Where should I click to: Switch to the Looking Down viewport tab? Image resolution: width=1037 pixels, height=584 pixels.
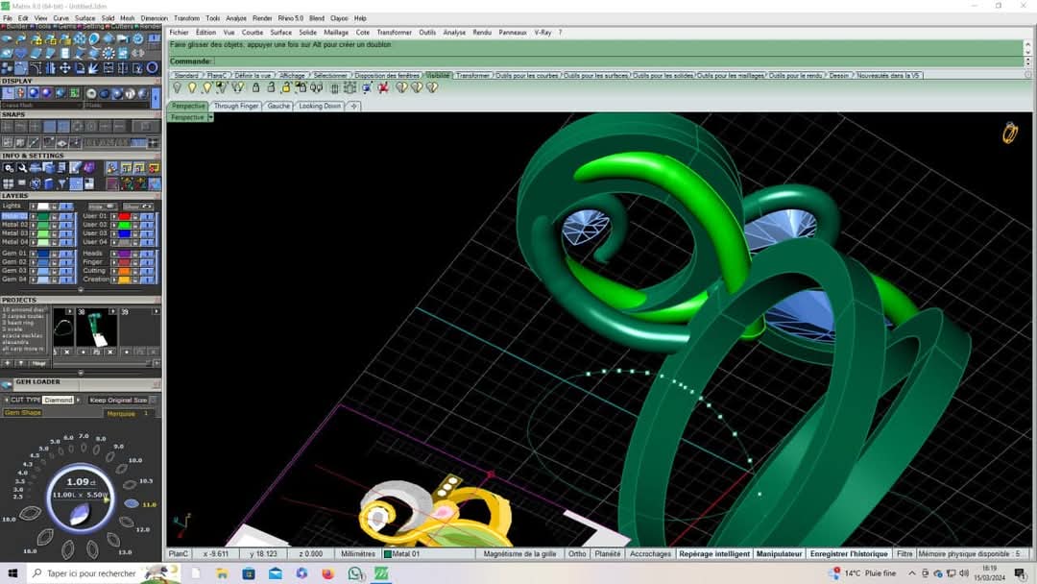pos(320,106)
